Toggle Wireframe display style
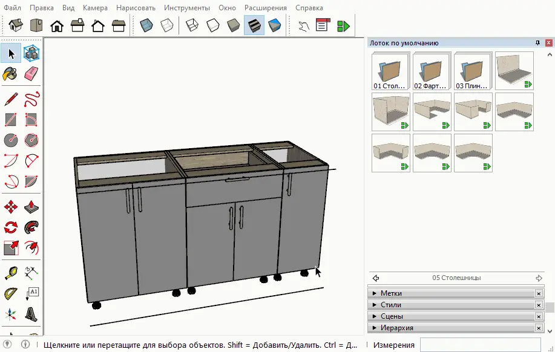The image size is (555, 352). pyautogui.click(x=192, y=25)
